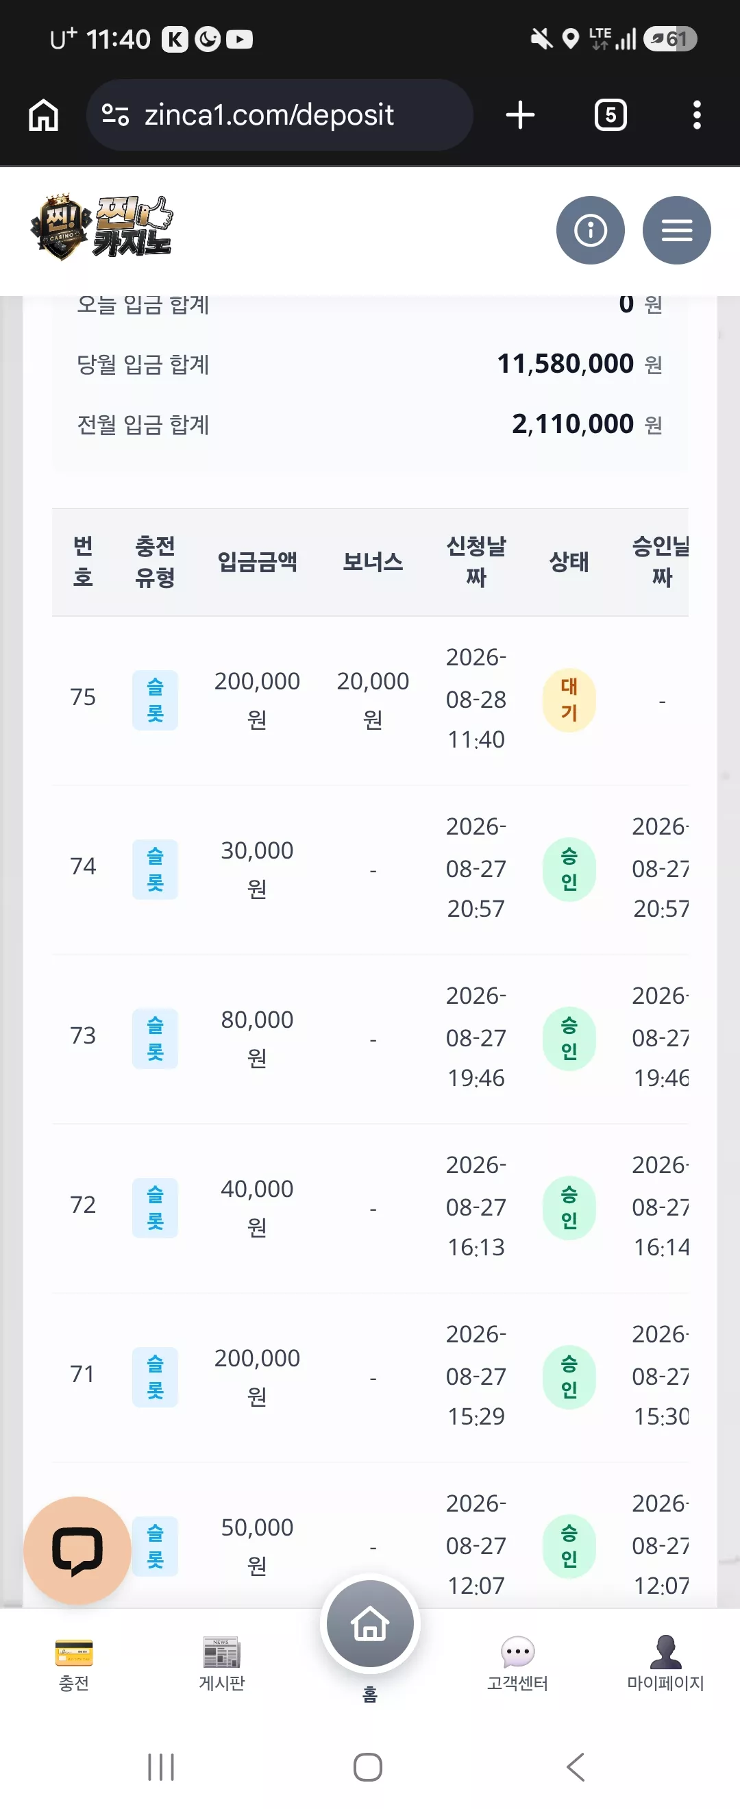This screenshot has height=1809, width=740.
Task: Tap the site settings icon in address bar
Action: [115, 114]
